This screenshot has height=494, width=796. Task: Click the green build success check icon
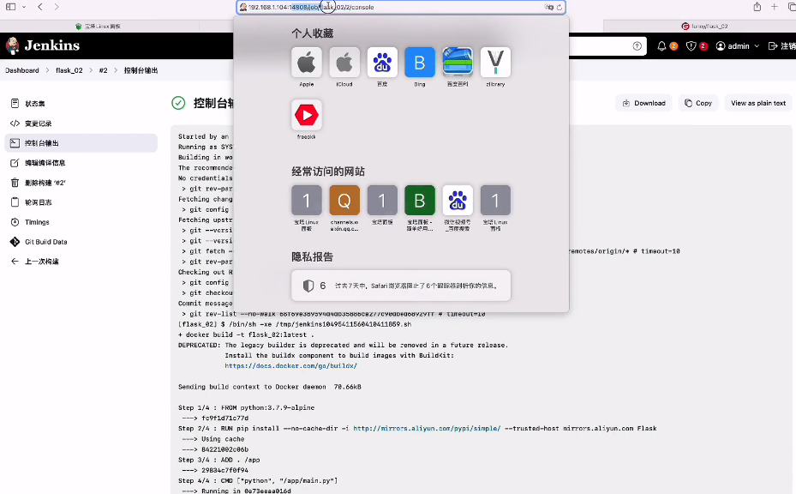click(x=178, y=103)
